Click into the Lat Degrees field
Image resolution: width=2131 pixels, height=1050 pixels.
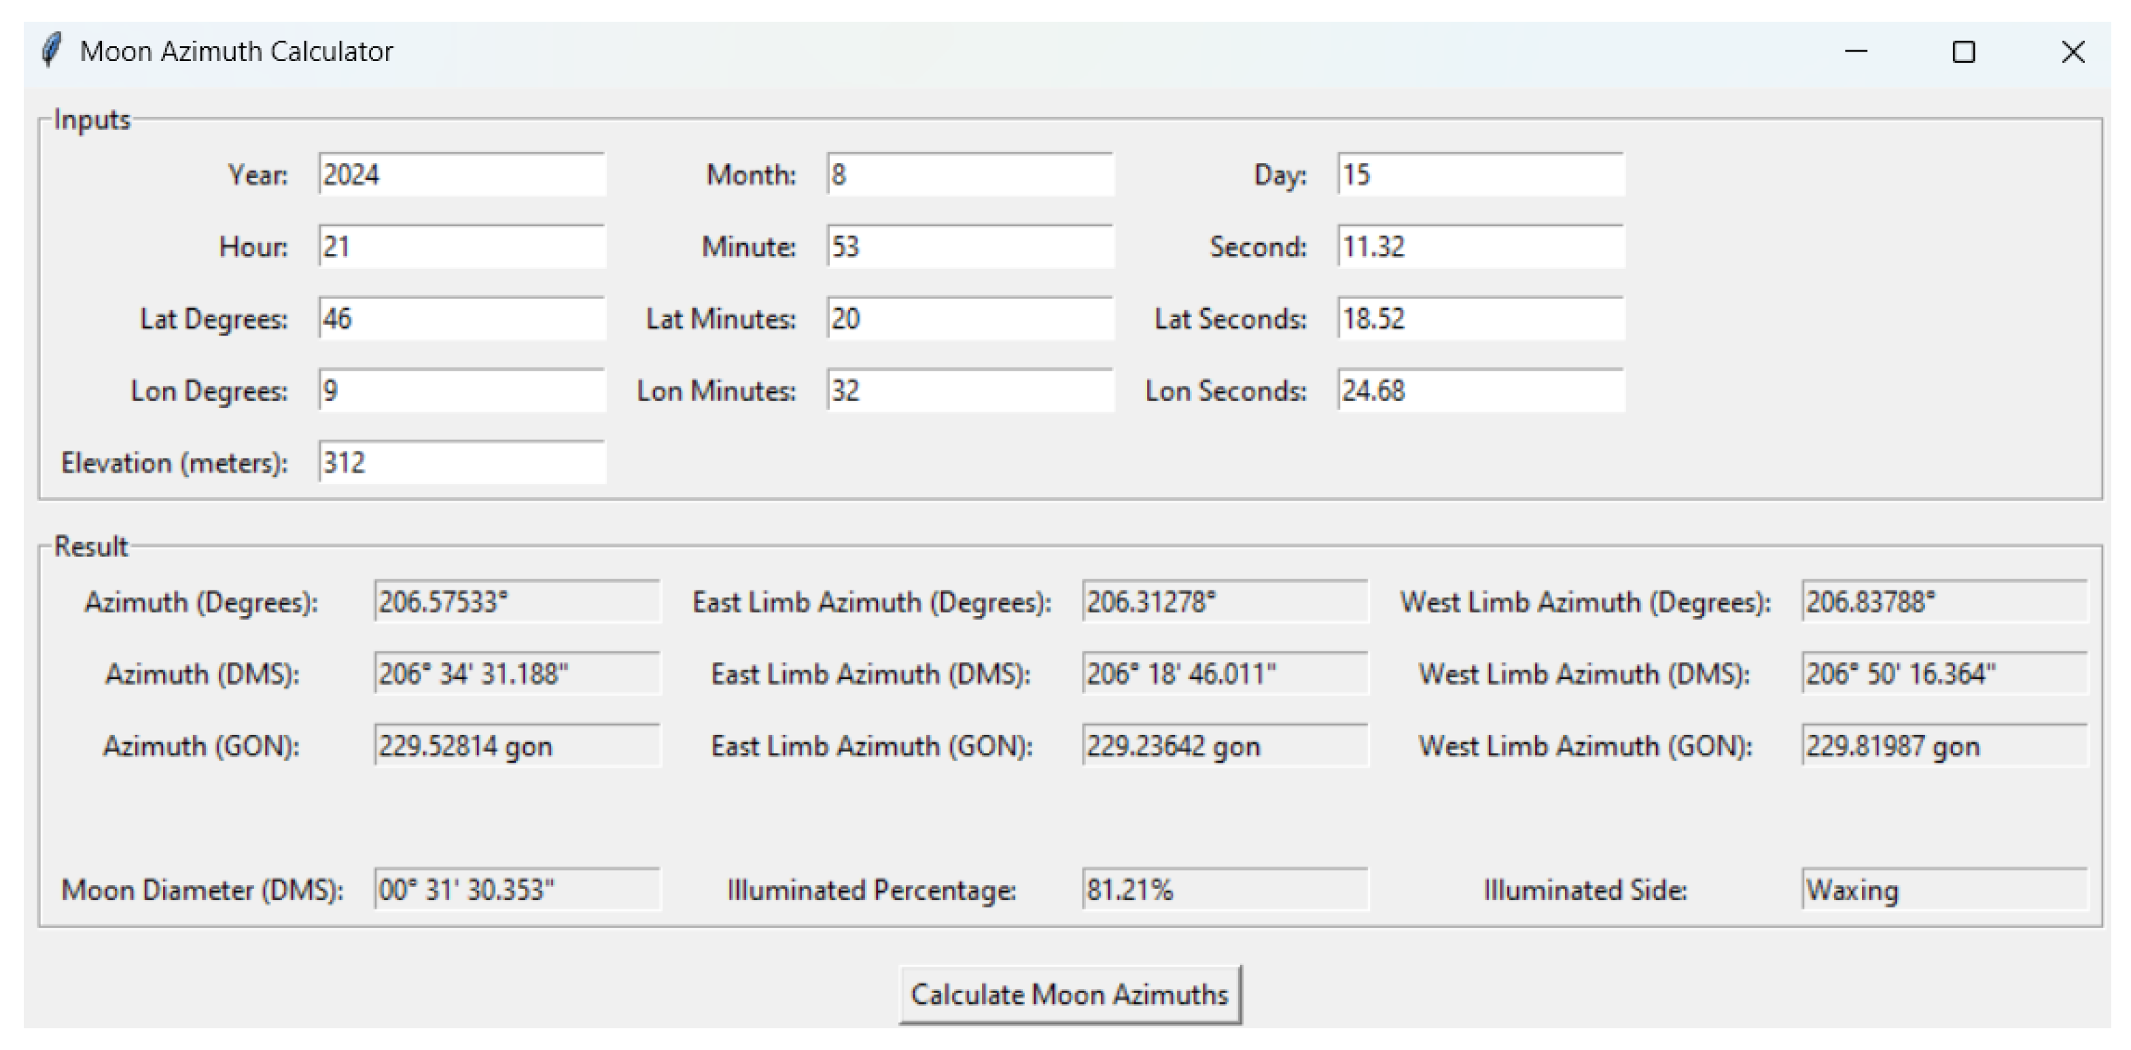(x=461, y=319)
